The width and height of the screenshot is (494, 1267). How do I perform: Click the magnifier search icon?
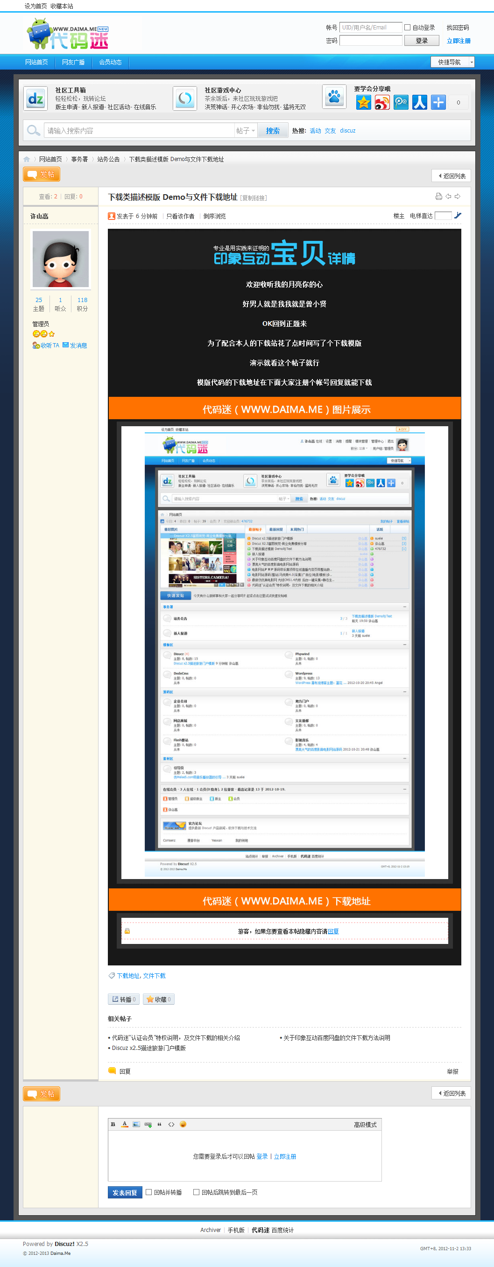click(x=34, y=130)
